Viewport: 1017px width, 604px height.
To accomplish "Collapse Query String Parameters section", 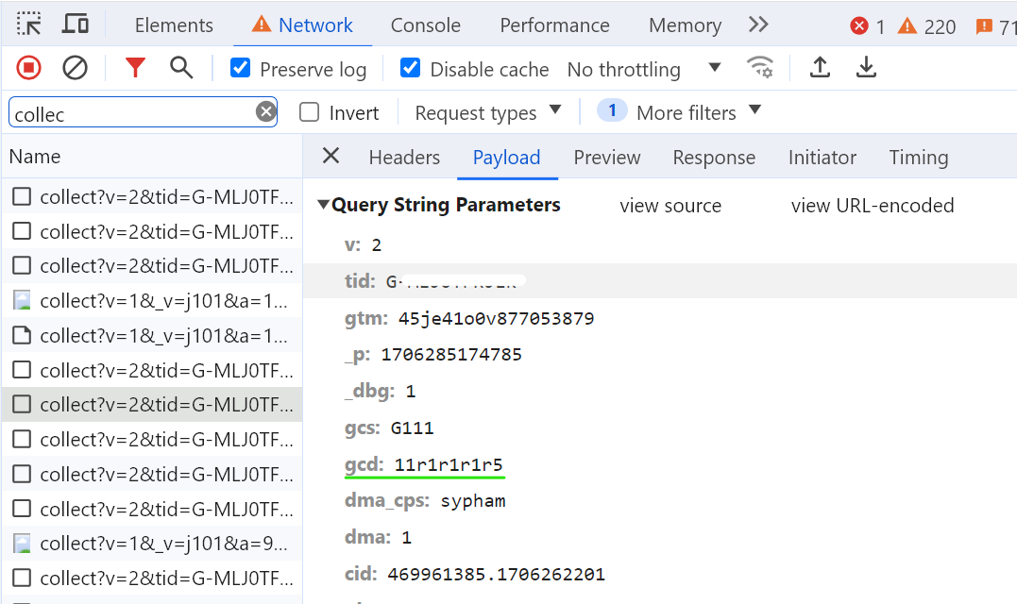I will tap(324, 205).
